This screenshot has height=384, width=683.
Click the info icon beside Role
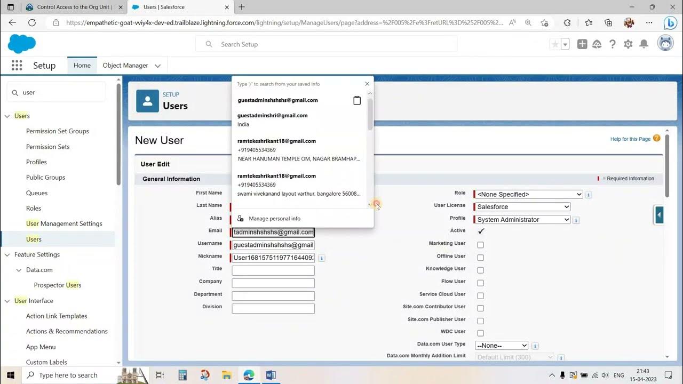pyautogui.click(x=589, y=195)
